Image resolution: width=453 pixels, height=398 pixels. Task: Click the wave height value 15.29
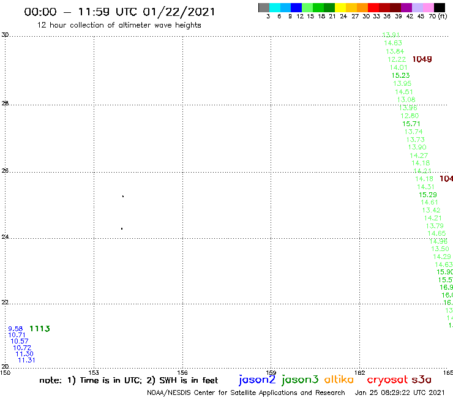[x=428, y=195]
